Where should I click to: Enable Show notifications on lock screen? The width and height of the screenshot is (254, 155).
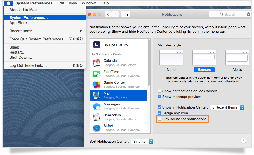[x=159, y=91]
